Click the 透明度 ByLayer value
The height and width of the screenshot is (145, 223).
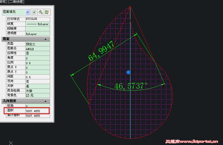pos(38,34)
